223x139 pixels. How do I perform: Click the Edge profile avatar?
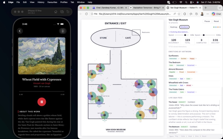[x=202, y=14]
